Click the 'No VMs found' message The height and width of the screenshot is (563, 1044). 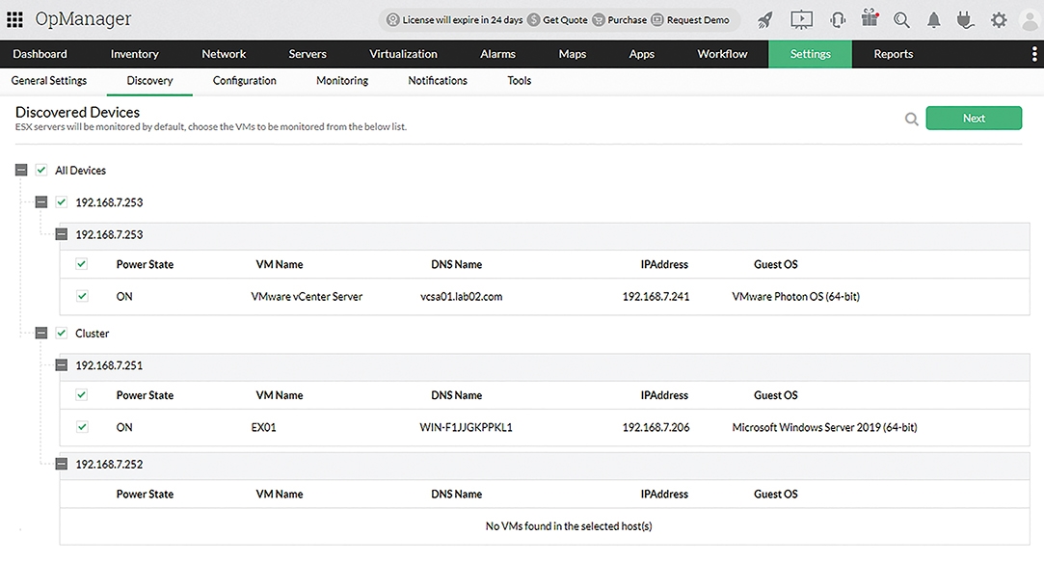pos(569,525)
